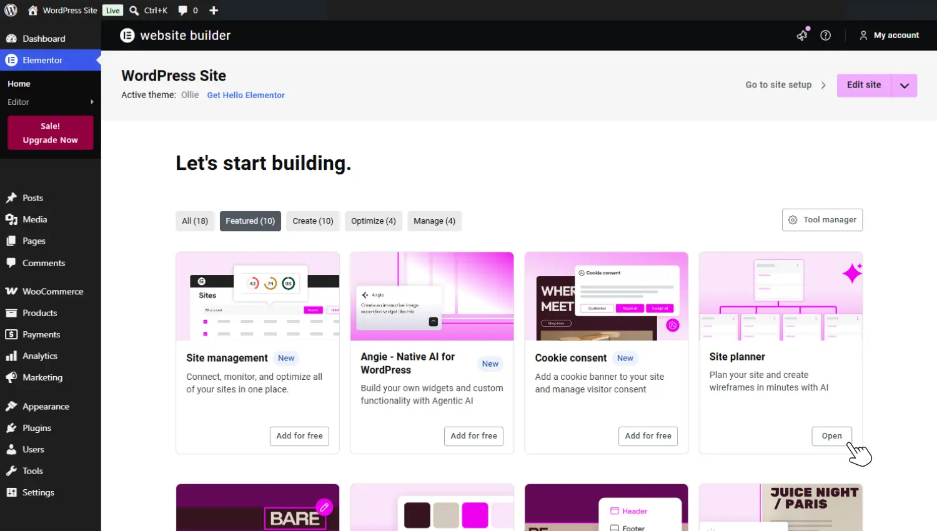Click the Cookie consent card thumbnail
The image size is (937, 531).
click(x=606, y=296)
